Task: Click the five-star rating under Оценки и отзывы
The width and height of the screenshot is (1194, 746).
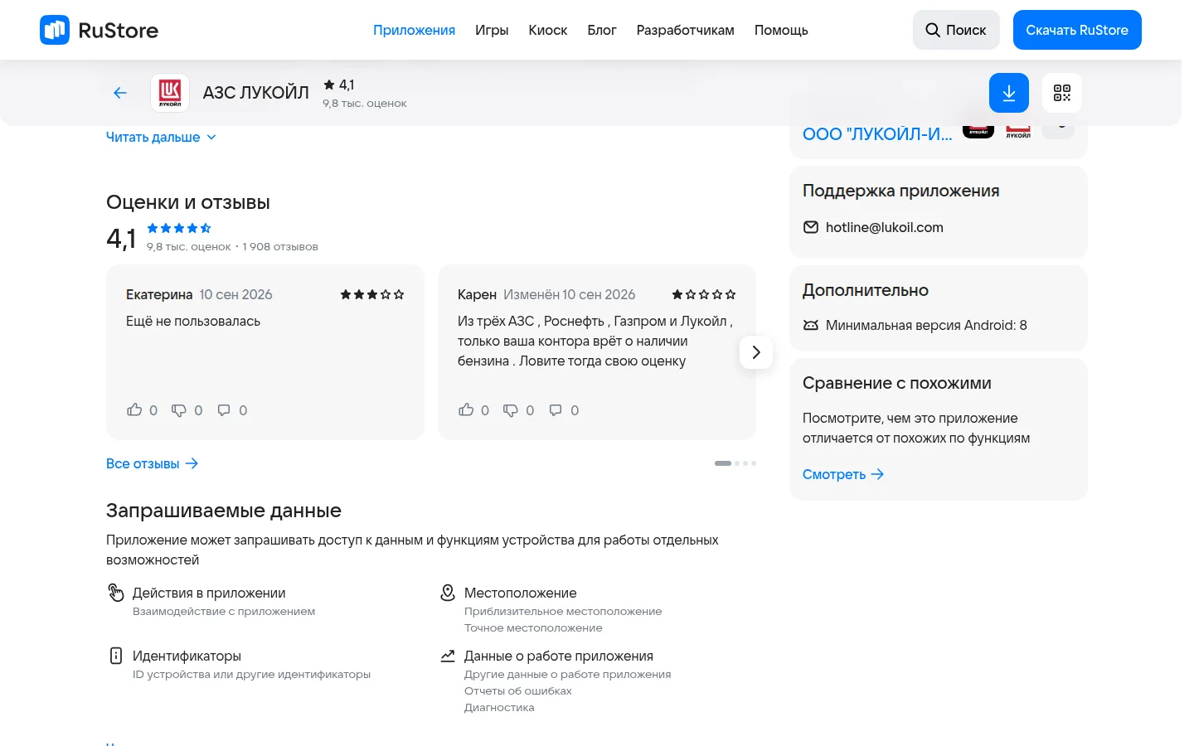Action: [x=179, y=228]
